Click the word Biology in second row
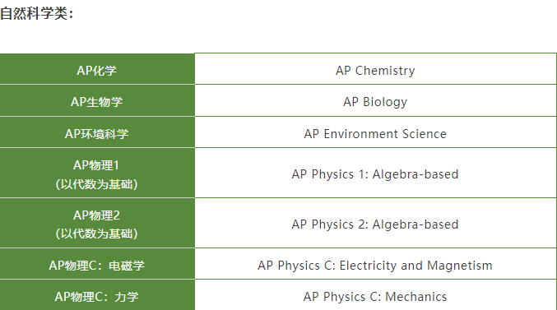The height and width of the screenshot is (310, 557). [x=385, y=102]
